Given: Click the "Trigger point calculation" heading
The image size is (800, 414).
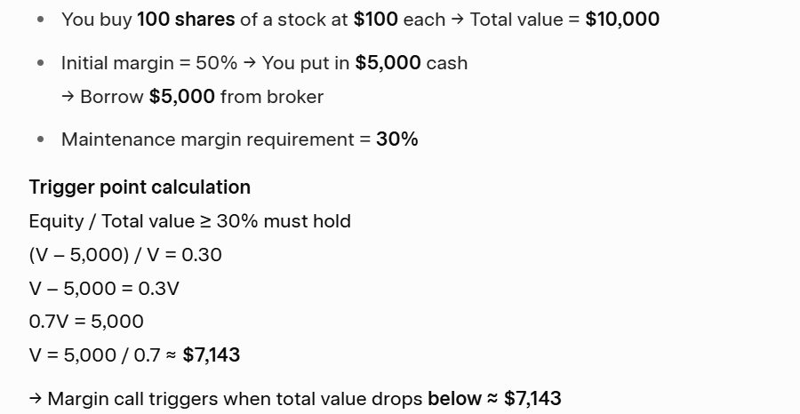Looking at the screenshot, I should 140,187.
